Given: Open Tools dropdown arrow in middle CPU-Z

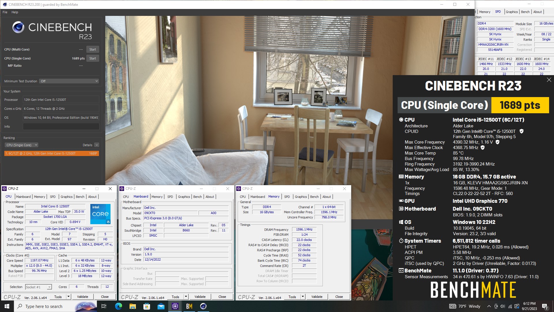Looking at the screenshot, I should [x=186, y=297].
